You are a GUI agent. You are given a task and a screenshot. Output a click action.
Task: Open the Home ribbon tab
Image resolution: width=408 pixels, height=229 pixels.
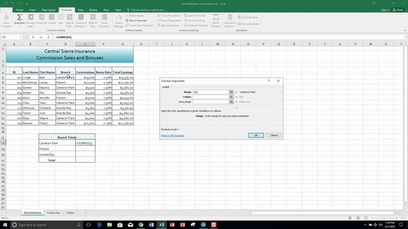pos(20,10)
